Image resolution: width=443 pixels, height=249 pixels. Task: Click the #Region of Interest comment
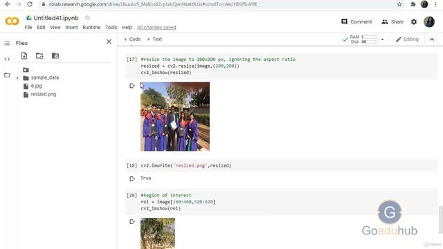[166, 195]
